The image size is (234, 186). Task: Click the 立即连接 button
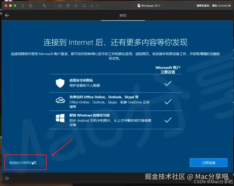point(208,163)
